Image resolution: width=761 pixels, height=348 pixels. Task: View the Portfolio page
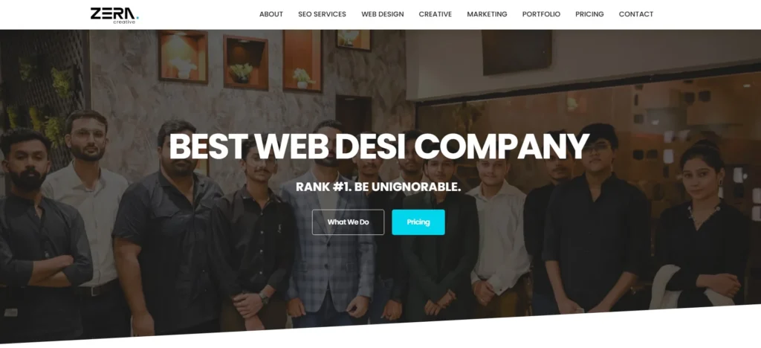(541, 14)
